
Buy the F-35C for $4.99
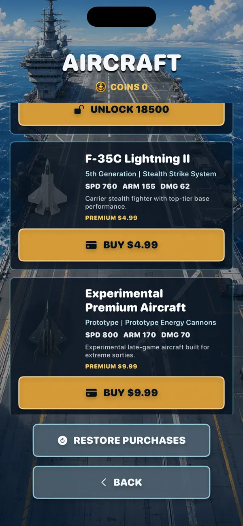coord(122,245)
